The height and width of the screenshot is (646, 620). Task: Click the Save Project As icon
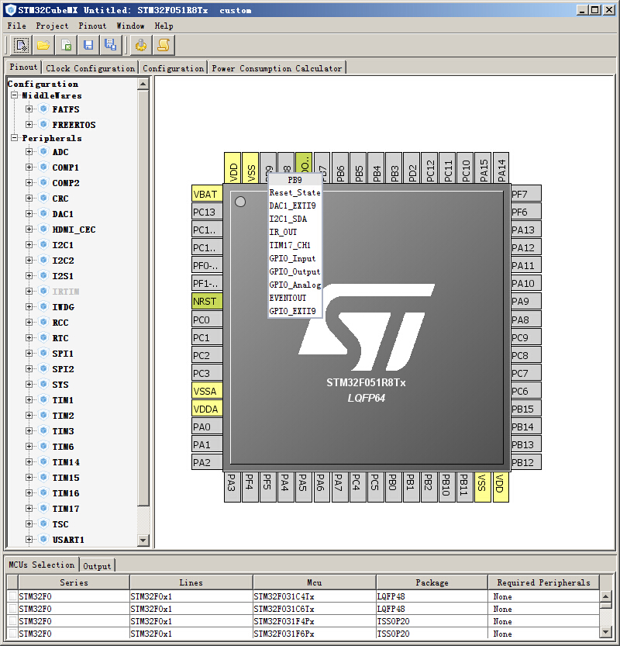110,45
